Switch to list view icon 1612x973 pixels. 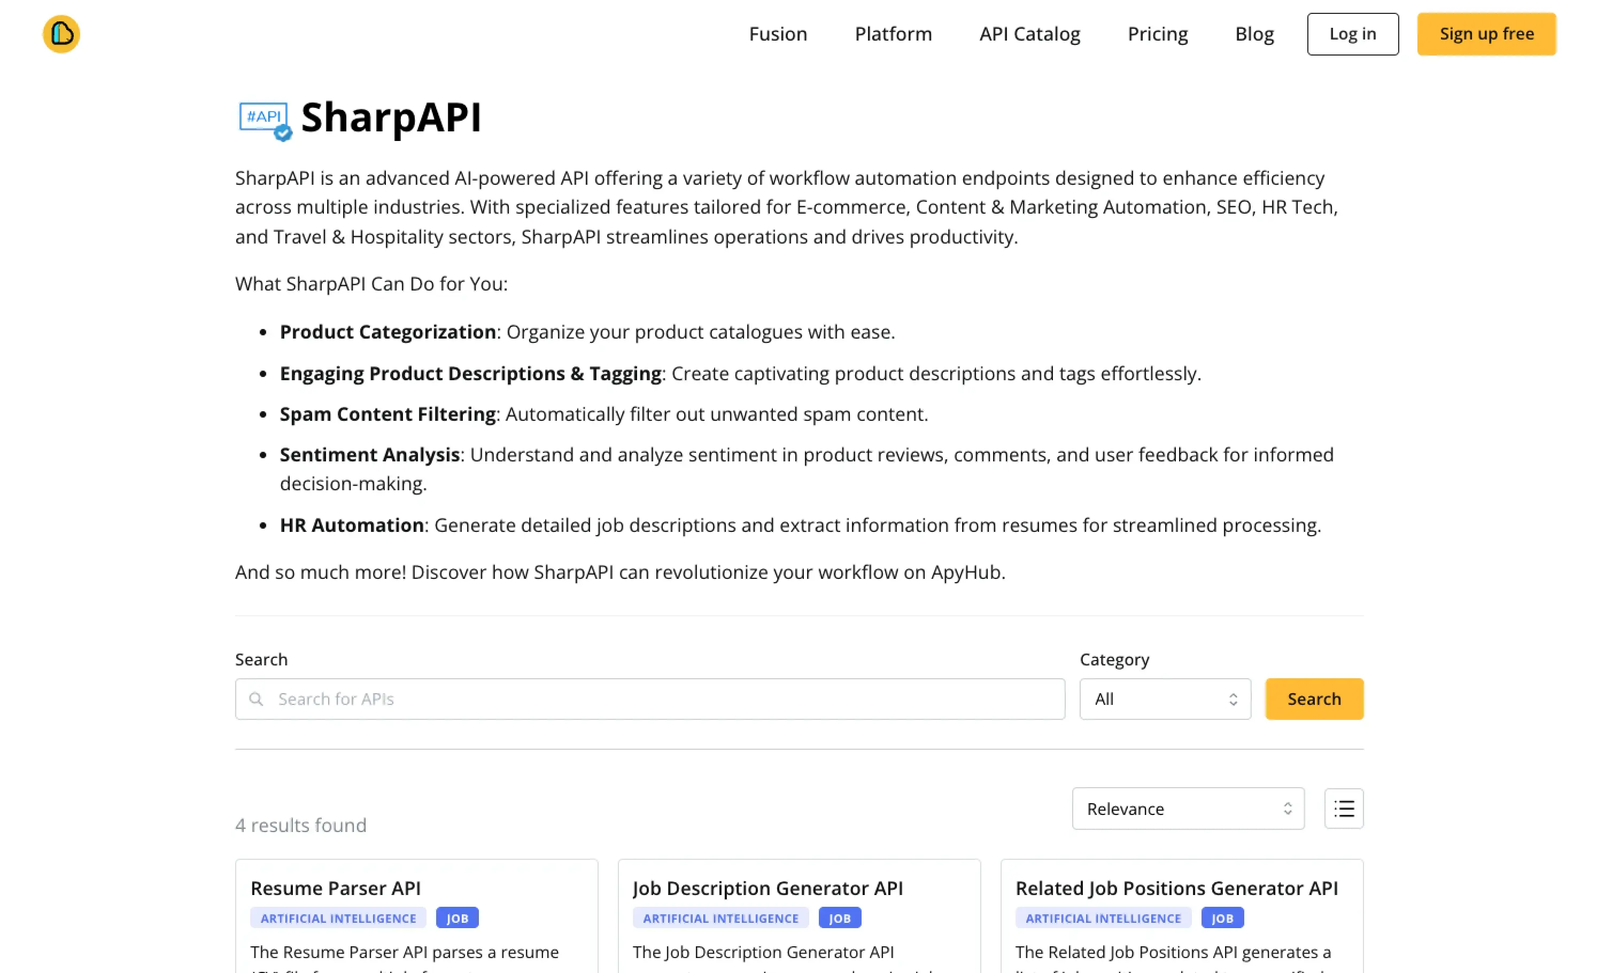tap(1344, 809)
